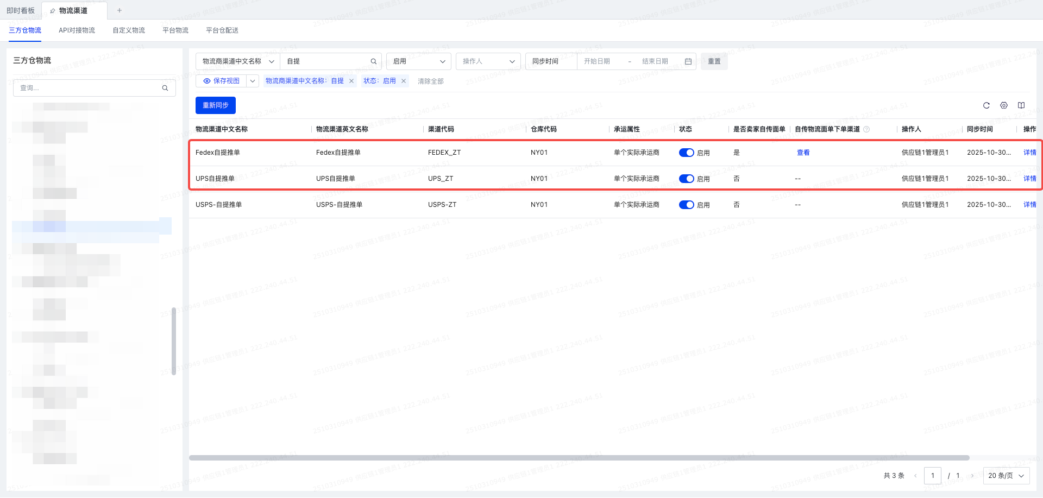Expand the 操作人 dropdown

[488, 61]
